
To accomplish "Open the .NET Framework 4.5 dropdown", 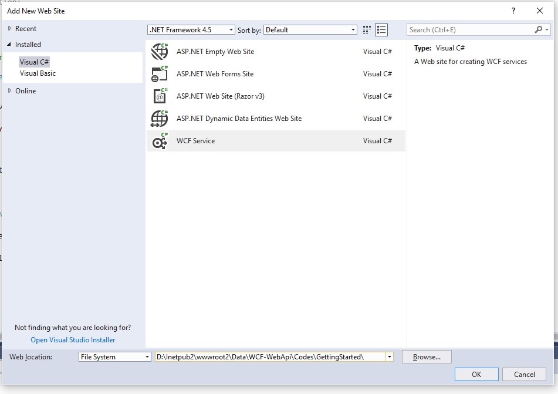I will 191,30.
